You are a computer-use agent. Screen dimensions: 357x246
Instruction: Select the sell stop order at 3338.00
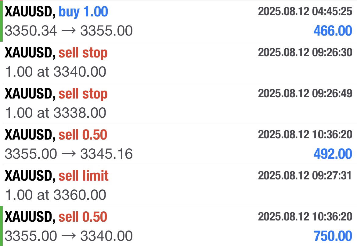tap(179, 103)
